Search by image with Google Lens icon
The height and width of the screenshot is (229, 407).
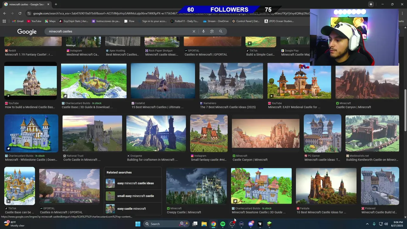click(x=212, y=31)
